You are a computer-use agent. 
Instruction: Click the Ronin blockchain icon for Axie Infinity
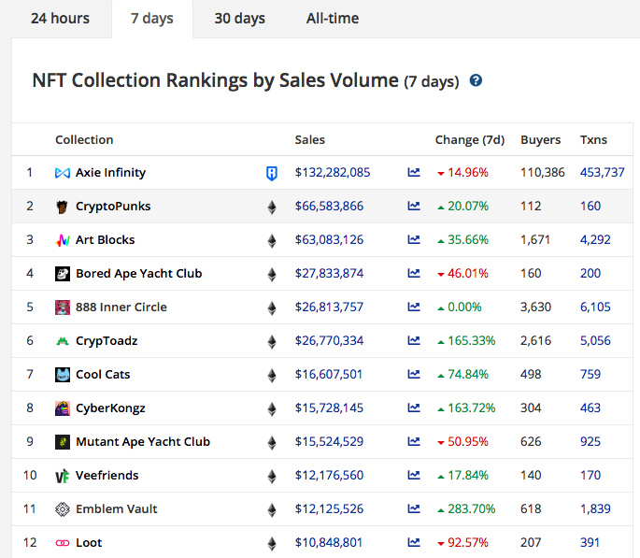(x=272, y=173)
